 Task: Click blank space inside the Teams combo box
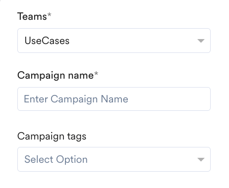pos(132,41)
